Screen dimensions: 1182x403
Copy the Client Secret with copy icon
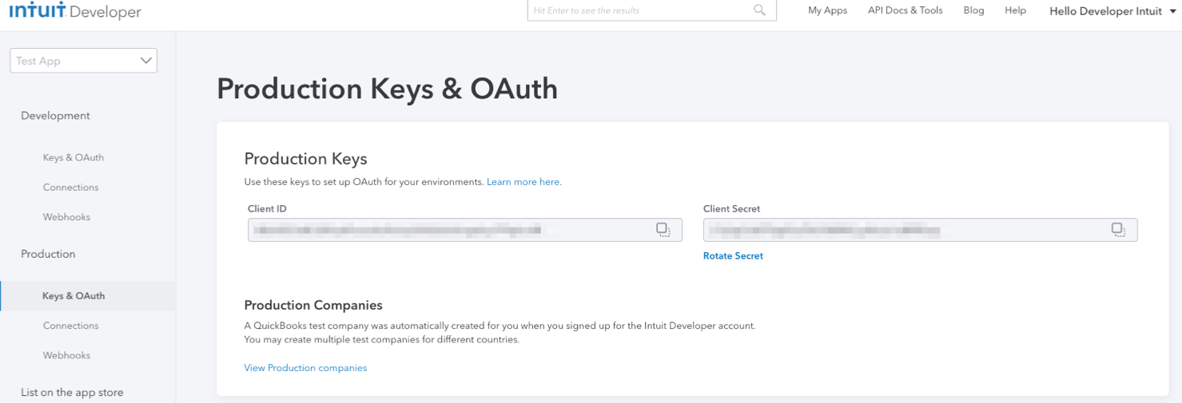1118,230
